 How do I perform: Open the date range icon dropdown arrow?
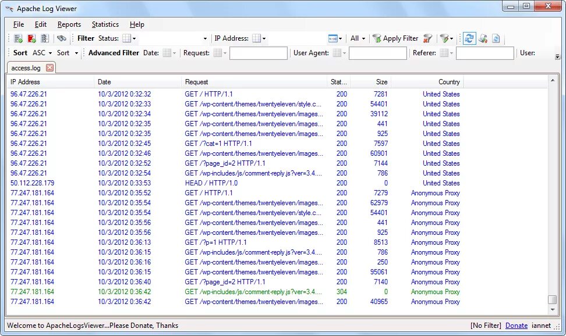click(341, 38)
